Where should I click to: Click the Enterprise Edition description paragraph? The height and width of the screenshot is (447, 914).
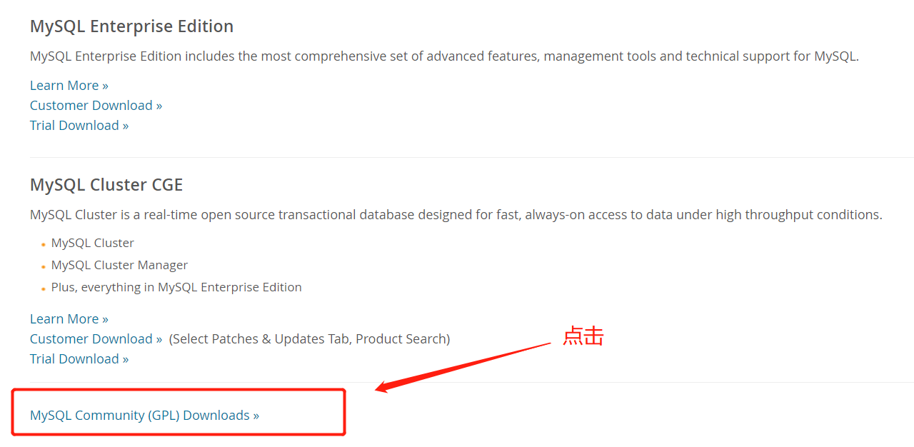444,56
